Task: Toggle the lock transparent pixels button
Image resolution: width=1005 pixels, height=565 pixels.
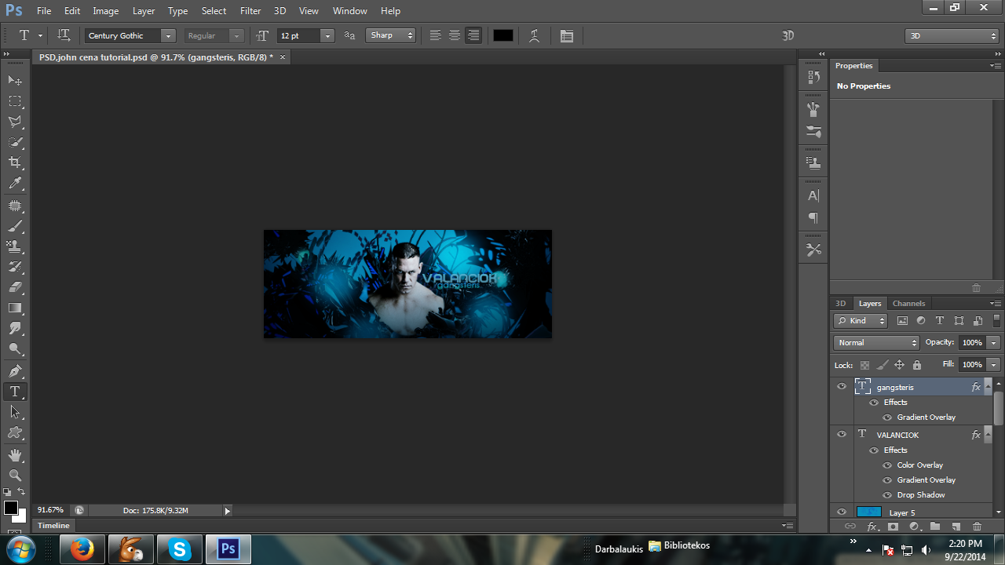Action: coord(864,365)
